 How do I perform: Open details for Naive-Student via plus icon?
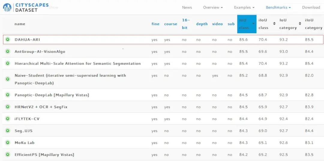point(7,79)
